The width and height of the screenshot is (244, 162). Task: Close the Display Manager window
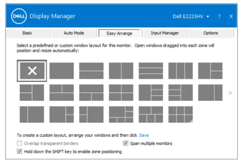pyautogui.click(x=231, y=16)
